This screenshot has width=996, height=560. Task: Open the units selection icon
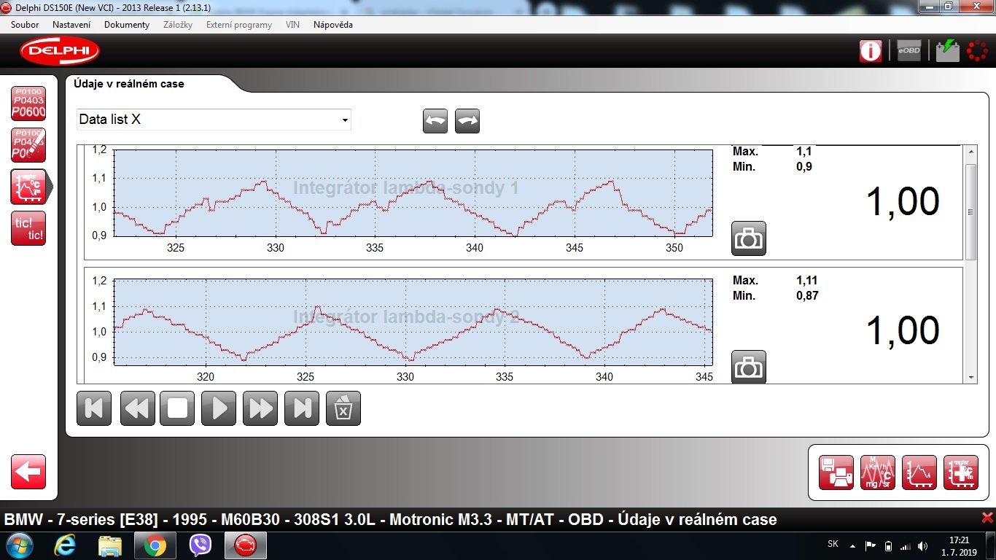pyautogui.click(x=877, y=472)
